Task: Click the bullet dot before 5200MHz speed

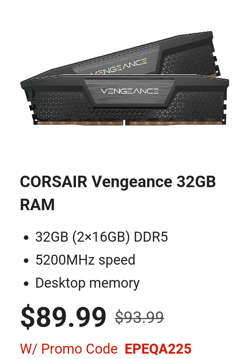Action: click(26, 260)
